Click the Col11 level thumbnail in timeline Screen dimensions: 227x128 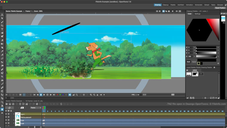pyautogui.click(x=18, y=115)
